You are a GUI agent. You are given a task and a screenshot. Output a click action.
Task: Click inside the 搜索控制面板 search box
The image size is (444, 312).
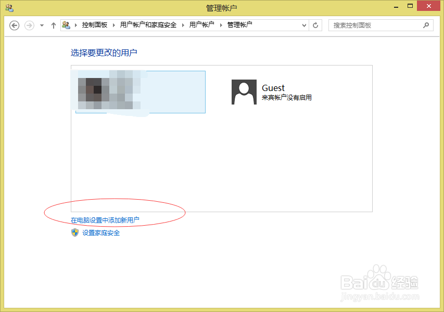point(375,24)
